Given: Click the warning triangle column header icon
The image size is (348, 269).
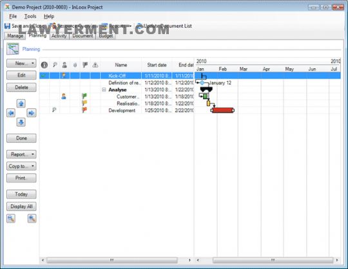Looking at the screenshot, I should pos(95,65).
